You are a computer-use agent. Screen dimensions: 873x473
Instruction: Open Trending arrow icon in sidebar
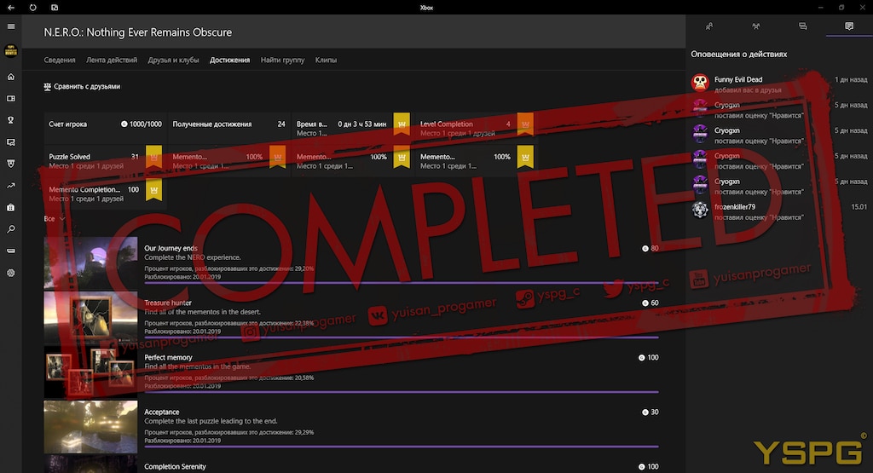click(10, 186)
